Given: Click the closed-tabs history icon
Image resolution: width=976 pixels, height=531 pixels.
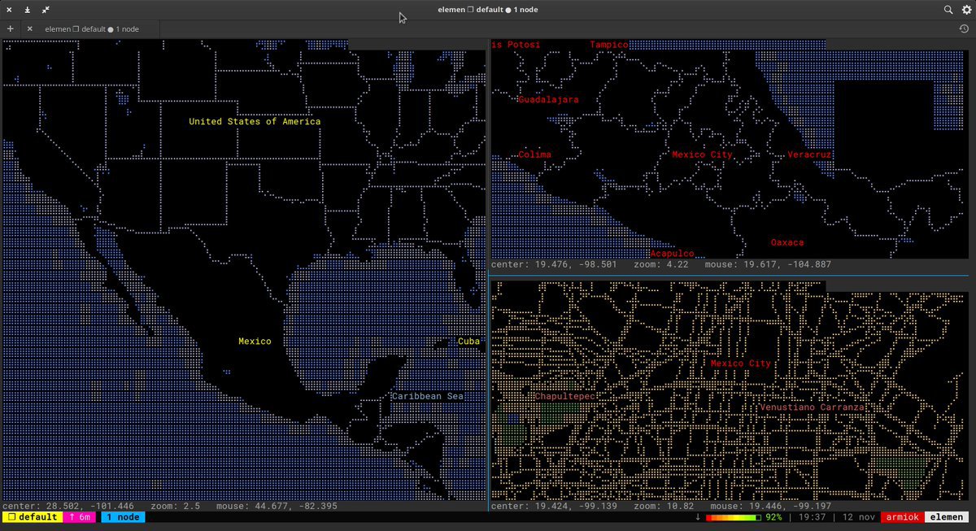Looking at the screenshot, I should pyautogui.click(x=965, y=28).
